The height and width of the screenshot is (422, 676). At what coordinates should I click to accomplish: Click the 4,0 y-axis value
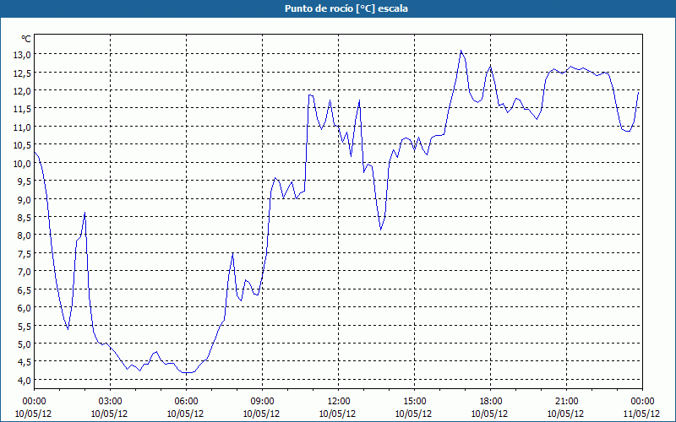pyautogui.click(x=25, y=380)
